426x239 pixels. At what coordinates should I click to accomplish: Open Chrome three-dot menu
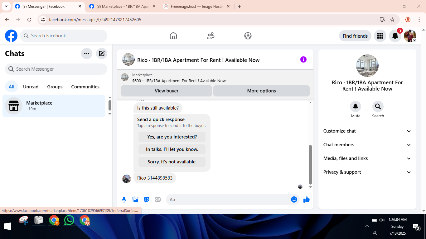pos(419,20)
